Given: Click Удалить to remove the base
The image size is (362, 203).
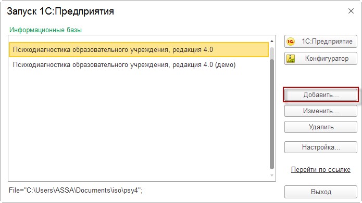Looking at the screenshot, I should tap(321, 127).
